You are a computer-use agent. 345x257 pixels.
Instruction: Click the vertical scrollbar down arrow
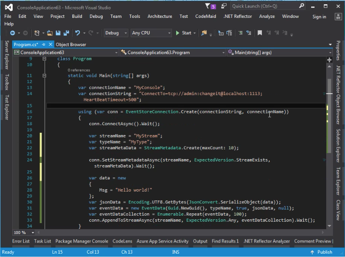pyautogui.click(x=329, y=226)
